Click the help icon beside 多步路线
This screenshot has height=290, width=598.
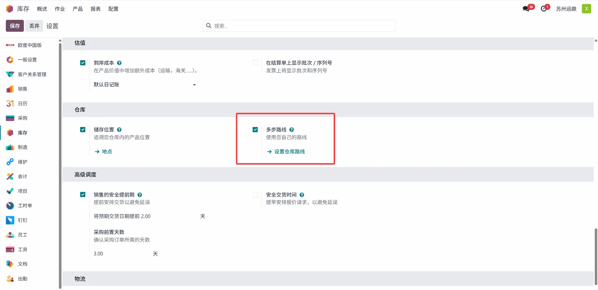click(x=292, y=130)
